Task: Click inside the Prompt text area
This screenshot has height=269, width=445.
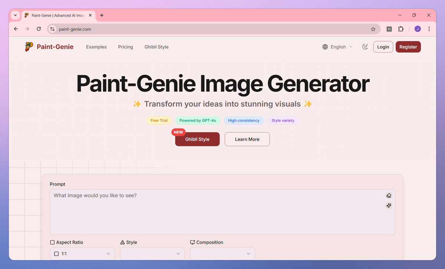Action: point(222,212)
